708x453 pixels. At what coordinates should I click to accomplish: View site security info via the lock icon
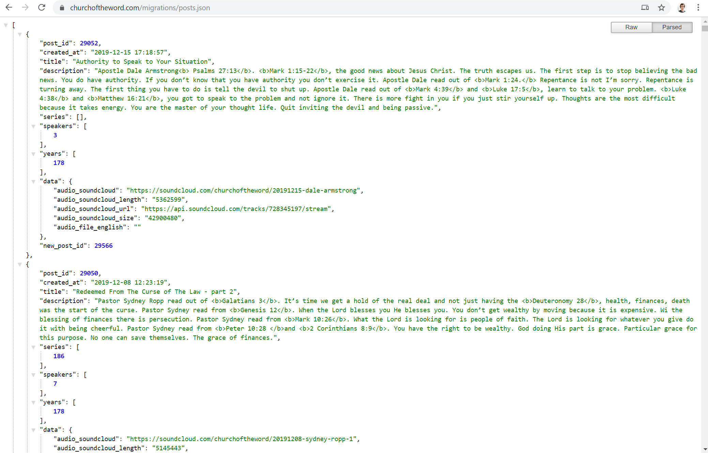click(62, 8)
